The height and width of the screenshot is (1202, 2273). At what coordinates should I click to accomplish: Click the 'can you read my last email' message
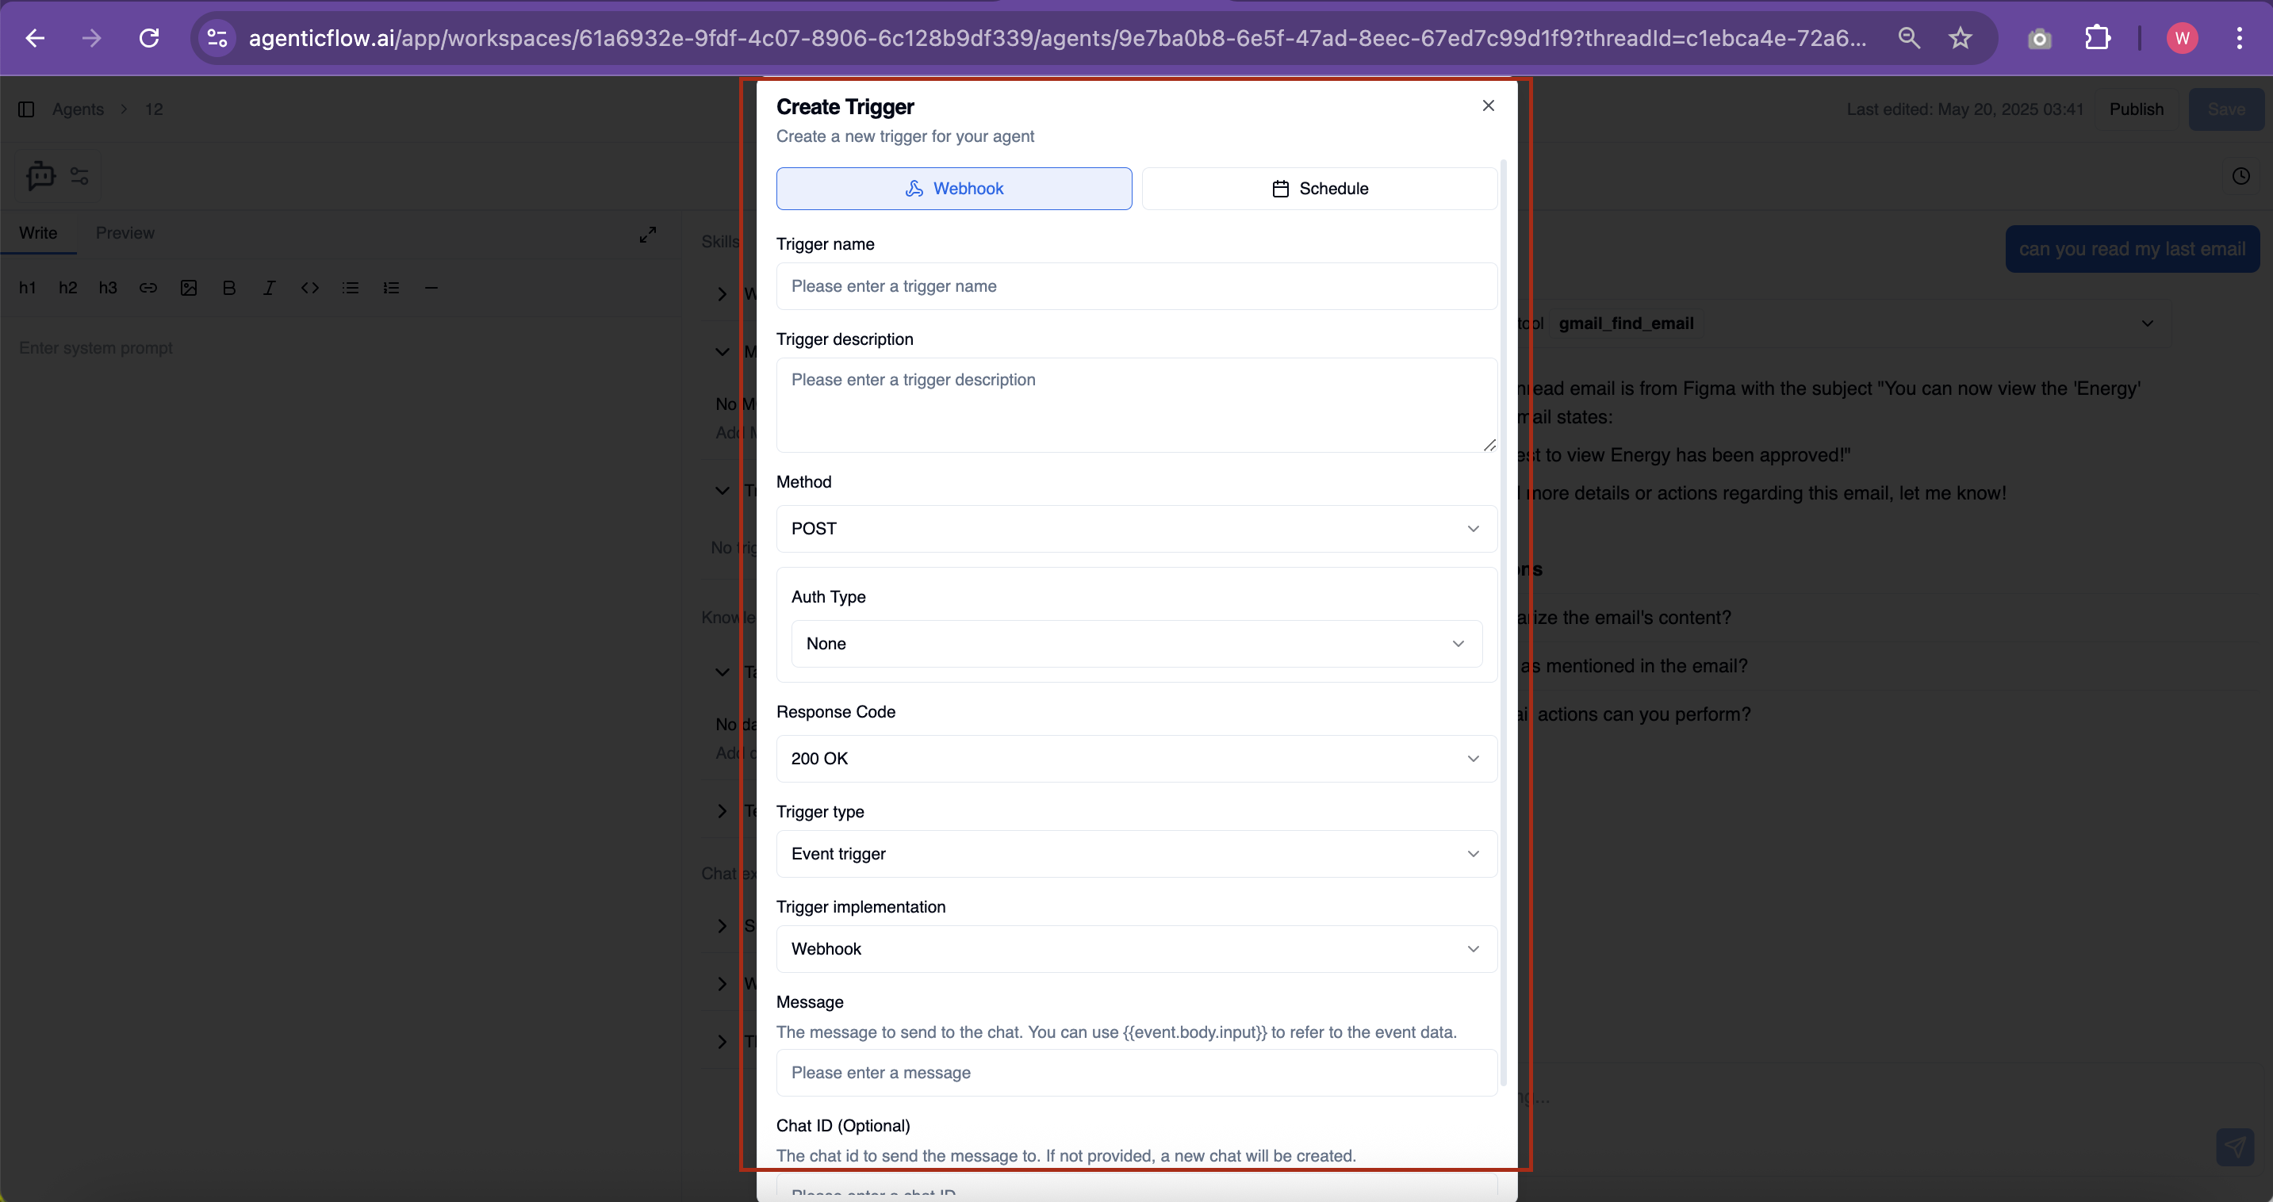coord(2132,250)
